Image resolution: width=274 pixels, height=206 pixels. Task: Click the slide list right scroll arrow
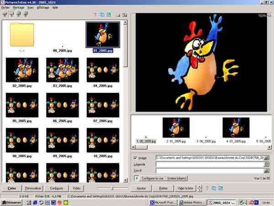269,147
